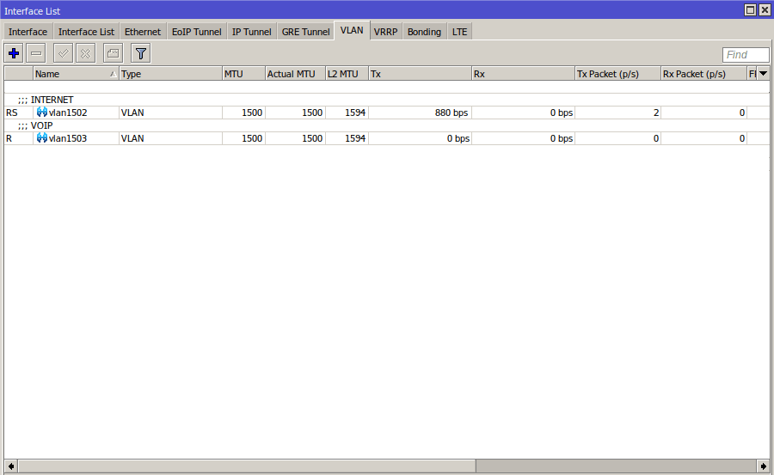Switch to the Ethernet tab
The height and width of the screenshot is (475, 774).
[x=143, y=32]
